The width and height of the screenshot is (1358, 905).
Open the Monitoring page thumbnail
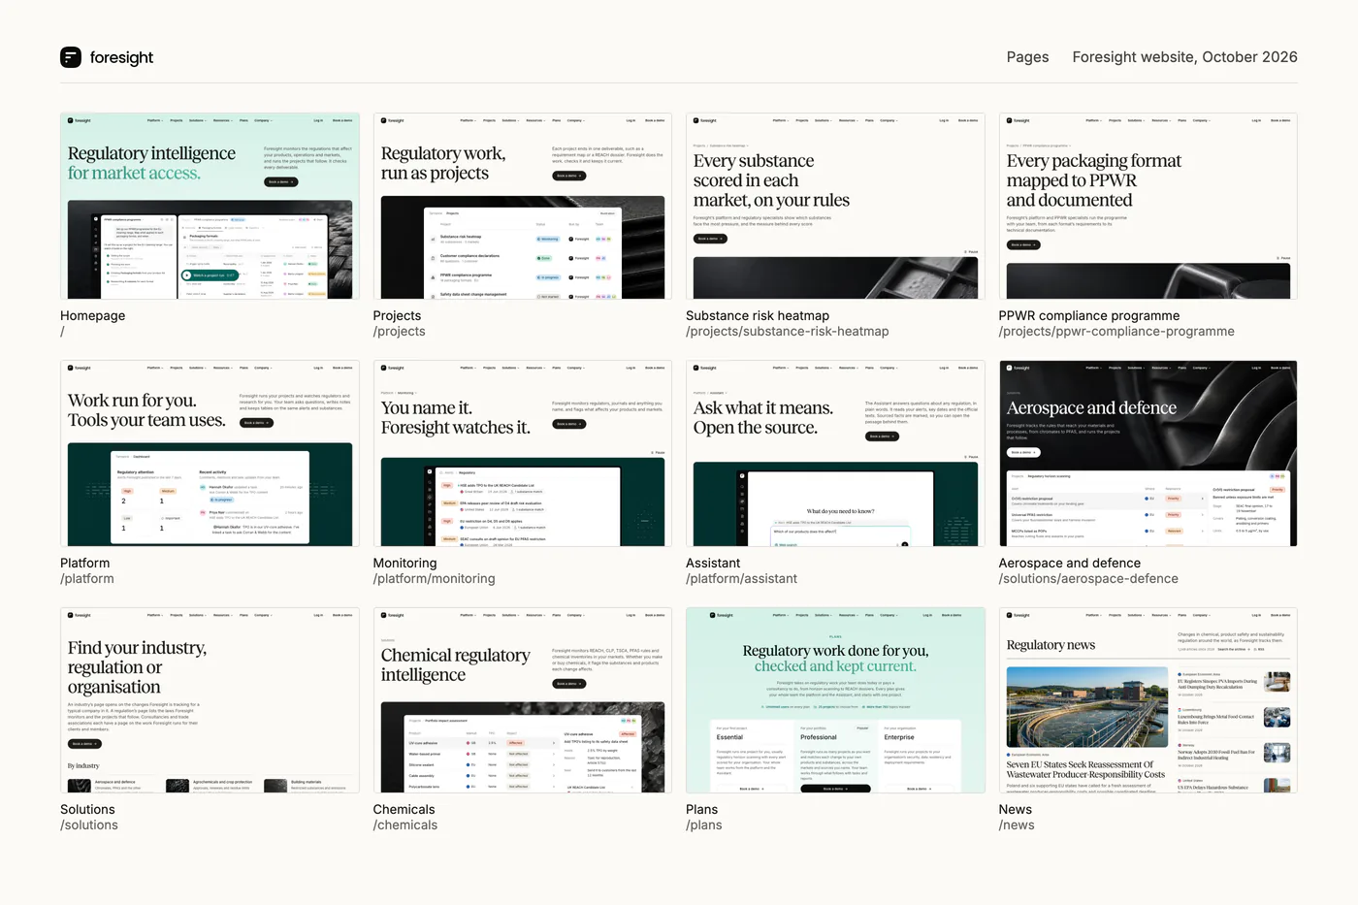523,453
